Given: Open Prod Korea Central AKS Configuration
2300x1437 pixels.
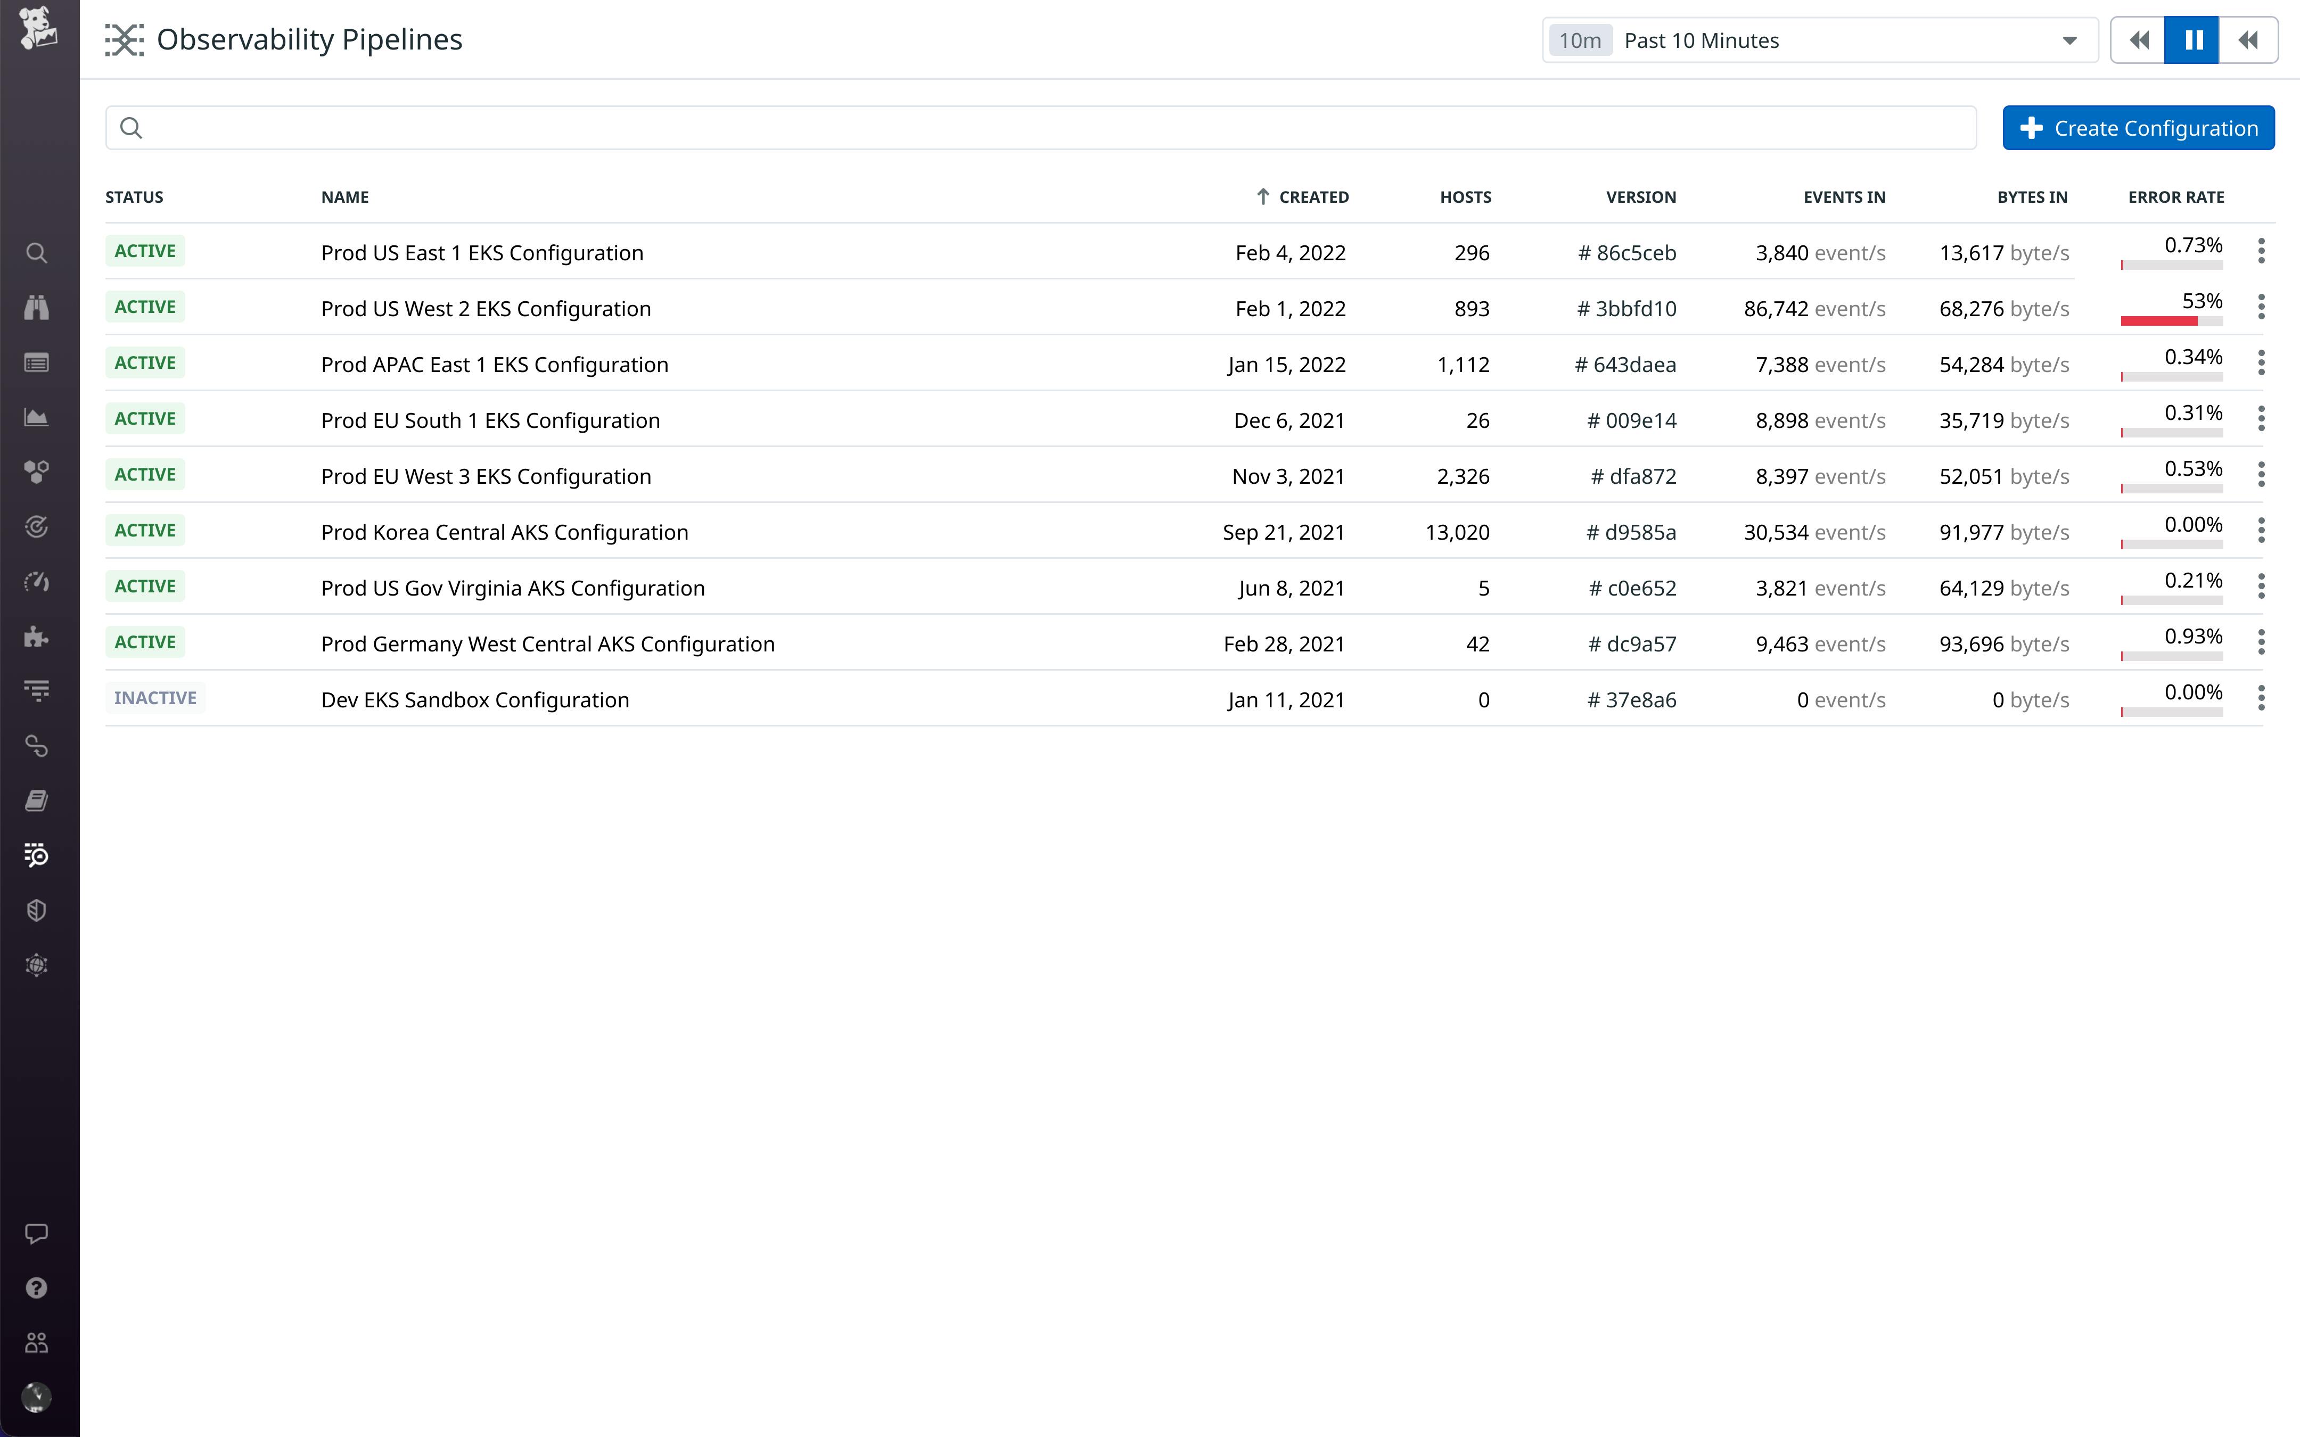Looking at the screenshot, I should tap(504, 532).
